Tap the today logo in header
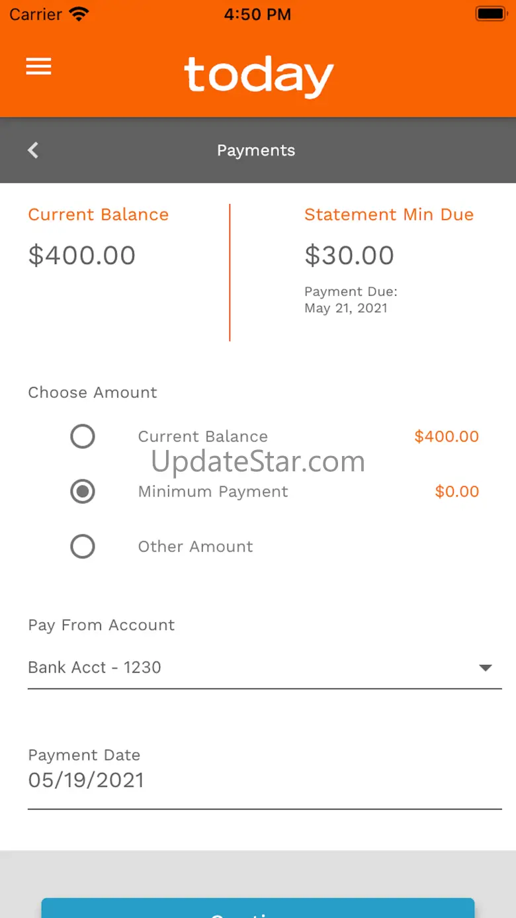This screenshot has width=516, height=918. [x=259, y=76]
